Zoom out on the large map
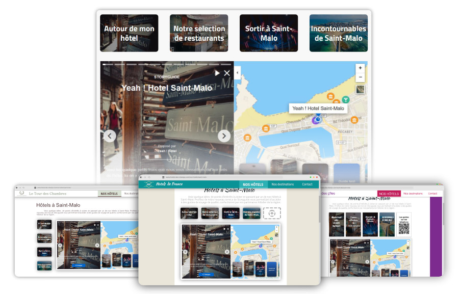 click(x=361, y=77)
